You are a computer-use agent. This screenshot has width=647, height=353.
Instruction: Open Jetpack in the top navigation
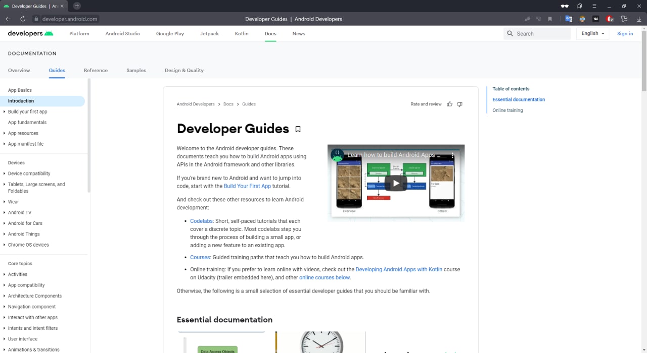[210, 34]
